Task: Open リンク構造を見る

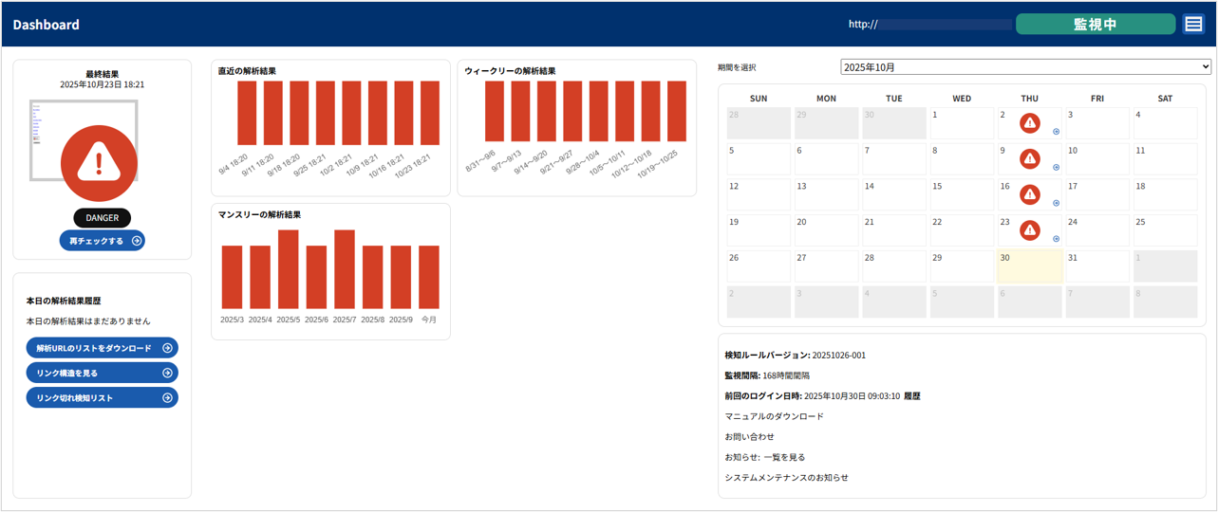Action: tap(103, 373)
